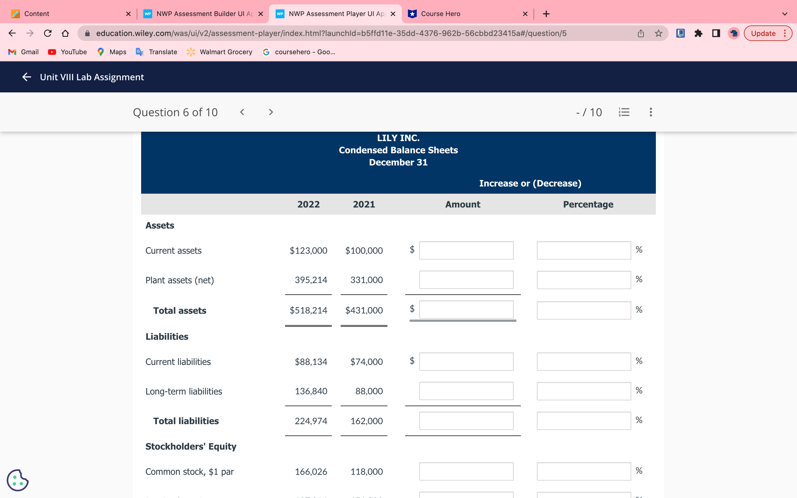Reload the current page

[48, 33]
